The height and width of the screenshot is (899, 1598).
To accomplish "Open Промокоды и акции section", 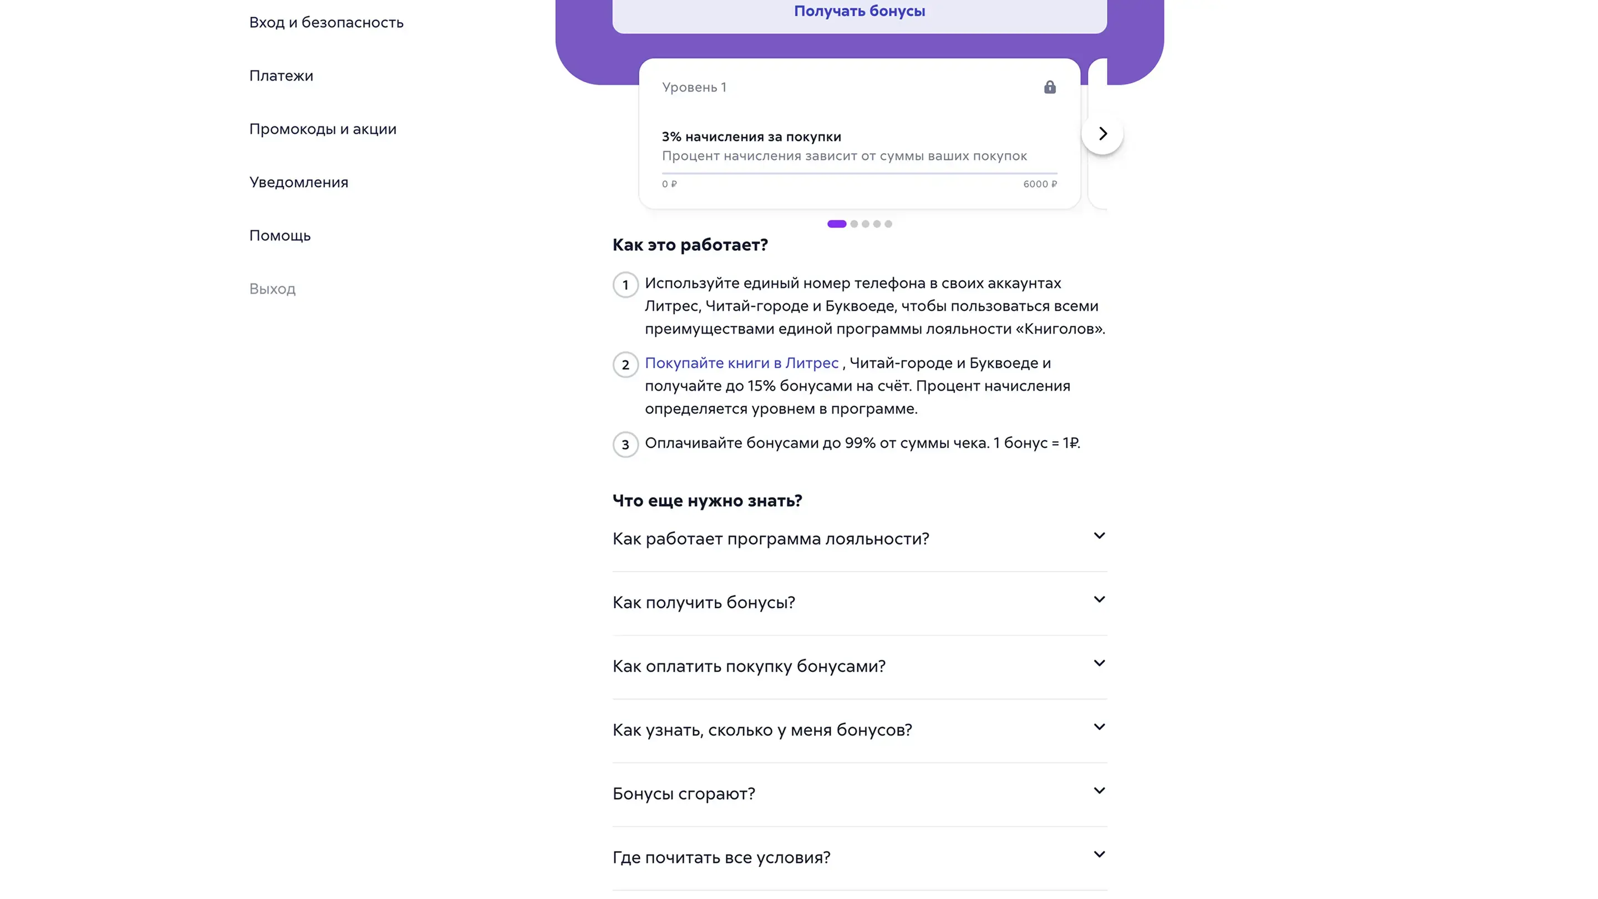I will [x=322, y=129].
